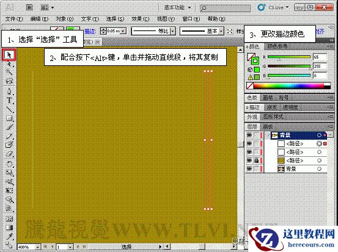338x252 pixels.
Task: Click the web-safe color cube icon
Action: point(250,70)
